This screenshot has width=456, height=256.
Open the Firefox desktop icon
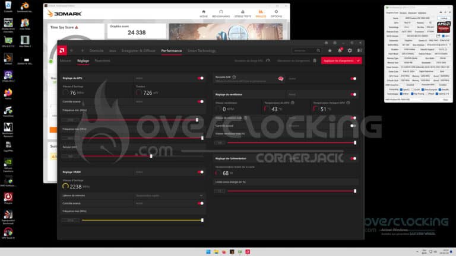click(8, 92)
